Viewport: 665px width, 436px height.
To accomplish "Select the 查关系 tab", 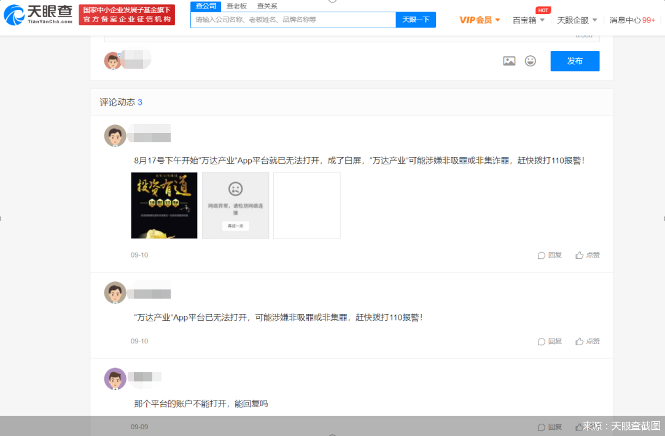I will tap(266, 5).
